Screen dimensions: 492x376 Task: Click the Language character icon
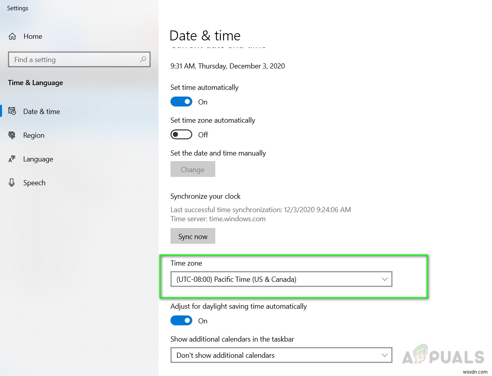click(12, 159)
